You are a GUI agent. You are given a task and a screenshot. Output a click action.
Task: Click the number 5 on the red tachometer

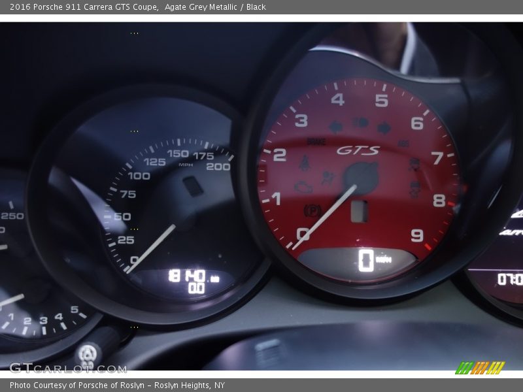coord(382,101)
